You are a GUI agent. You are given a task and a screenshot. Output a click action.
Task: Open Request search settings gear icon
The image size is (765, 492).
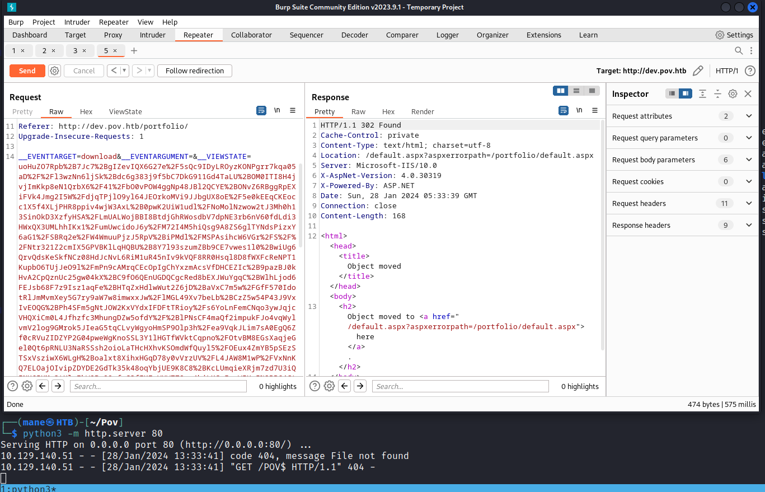coord(27,386)
